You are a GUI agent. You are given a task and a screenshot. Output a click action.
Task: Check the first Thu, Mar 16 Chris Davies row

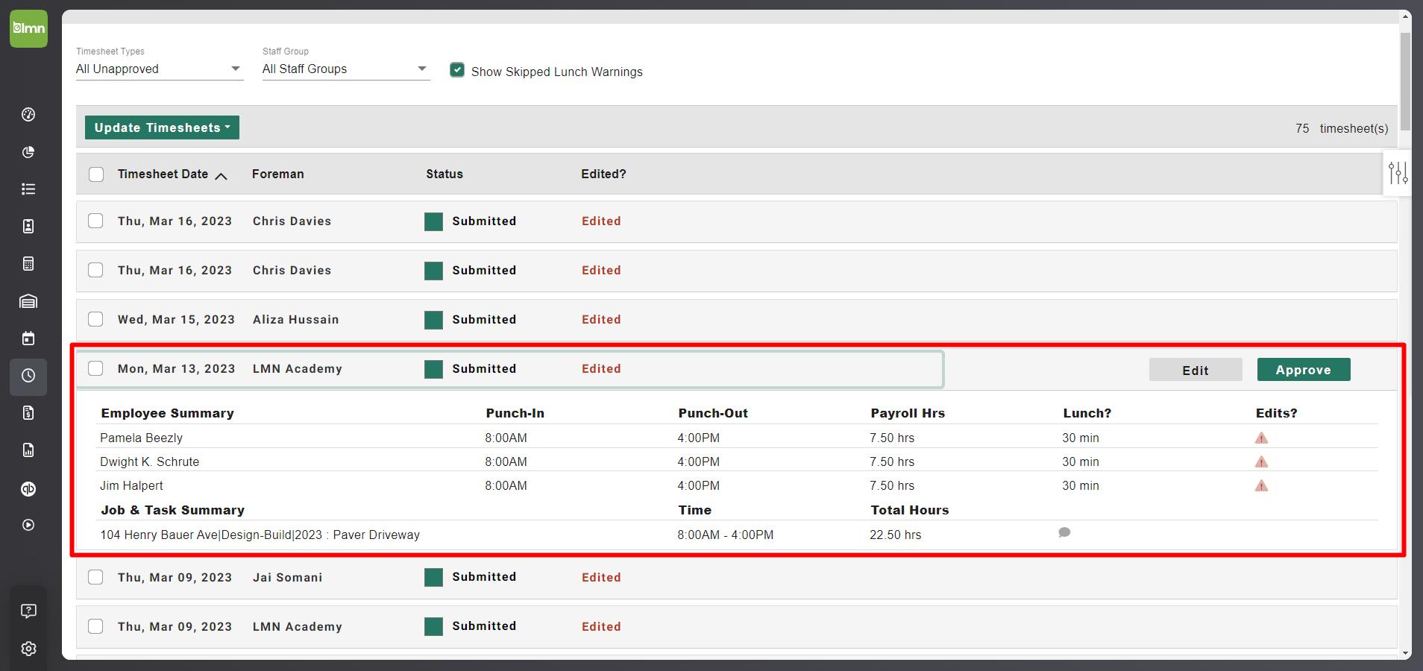click(95, 221)
